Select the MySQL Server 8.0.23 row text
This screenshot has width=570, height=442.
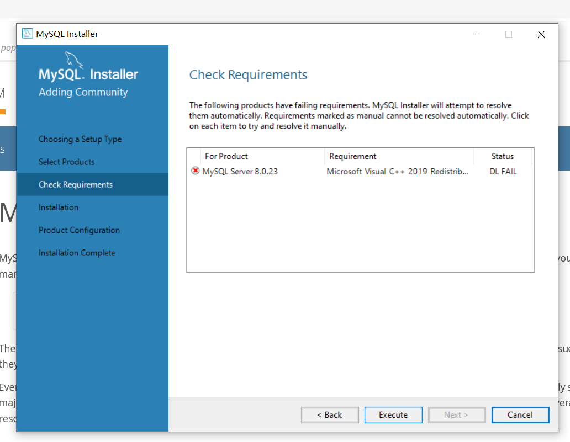[240, 172]
